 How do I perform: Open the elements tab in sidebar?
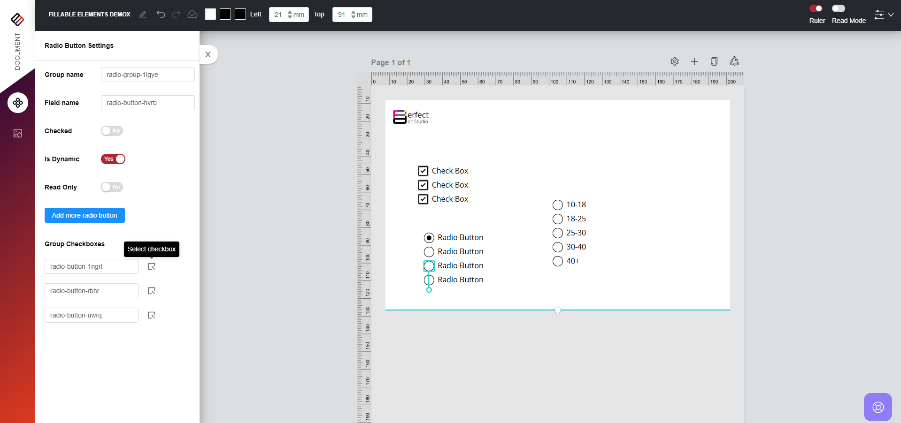[x=18, y=103]
